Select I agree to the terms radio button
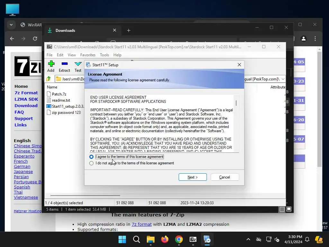Image resolution: width=329 pixels, height=247 pixels. click(91, 157)
